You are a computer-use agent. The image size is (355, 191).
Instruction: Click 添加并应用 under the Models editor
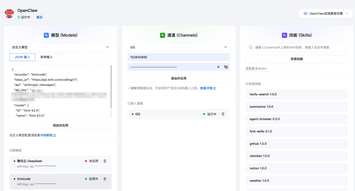coord(60,125)
